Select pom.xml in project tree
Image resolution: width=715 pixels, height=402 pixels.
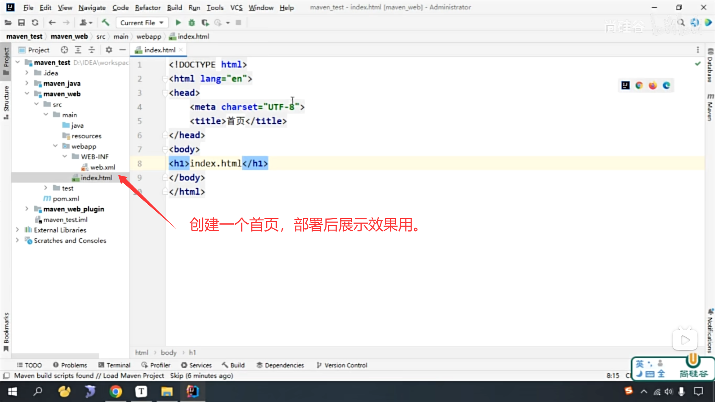click(66, 199)
